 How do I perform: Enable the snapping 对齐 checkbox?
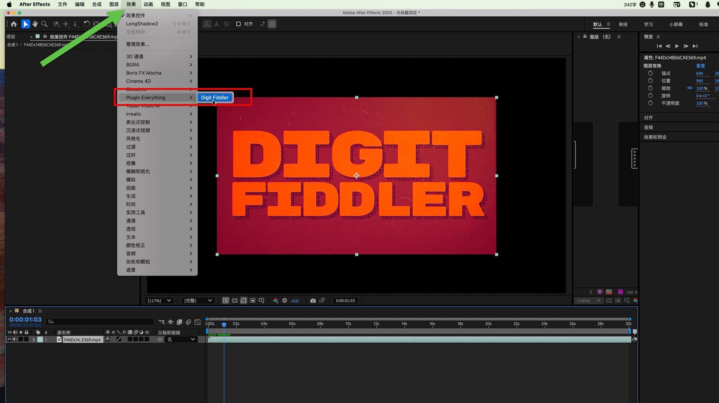(x=238, y=24)
